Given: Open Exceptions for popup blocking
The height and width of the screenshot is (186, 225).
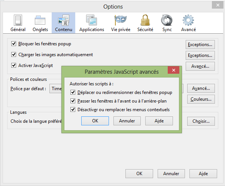Looking at the screenshot, I should 200,45.
